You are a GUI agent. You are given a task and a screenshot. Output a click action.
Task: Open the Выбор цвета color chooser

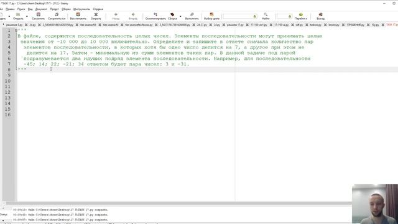(x=211, y=15)
